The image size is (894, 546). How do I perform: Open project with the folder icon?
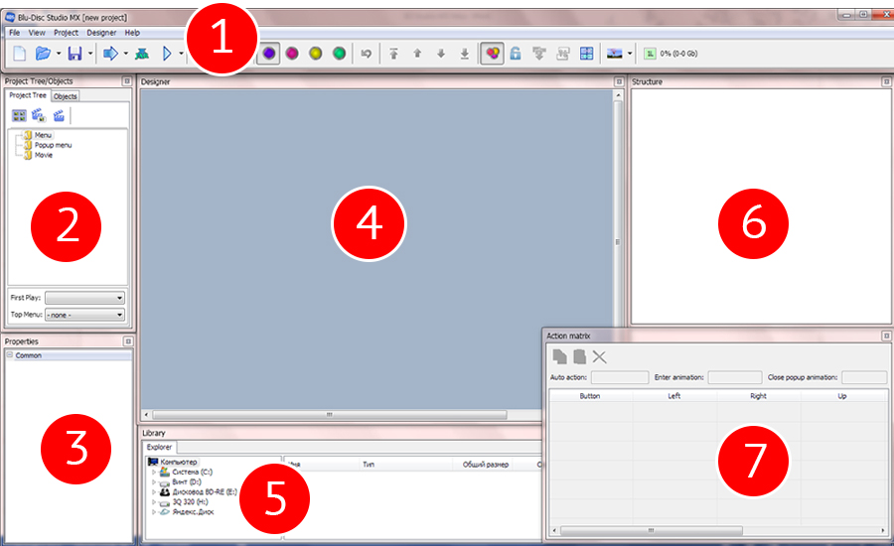43,54
